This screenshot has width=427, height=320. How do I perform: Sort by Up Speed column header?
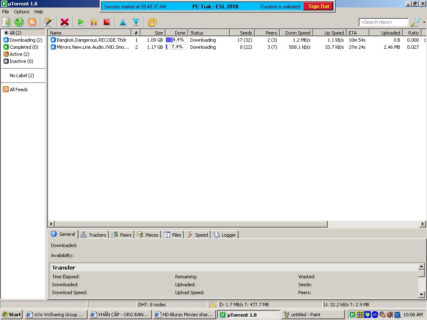(x=330, y=33)
